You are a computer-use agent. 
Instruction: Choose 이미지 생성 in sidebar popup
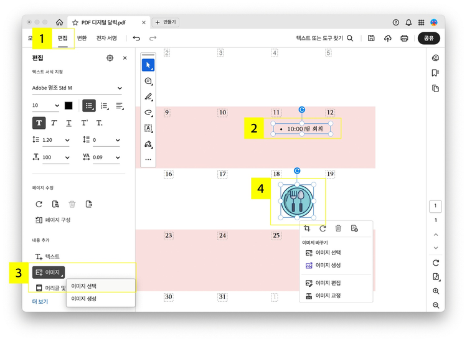(101, 299)
